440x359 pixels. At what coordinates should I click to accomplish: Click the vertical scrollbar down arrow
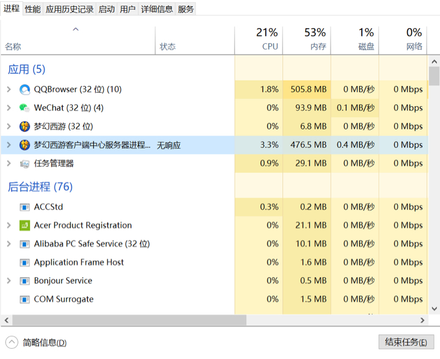[435, 309]
